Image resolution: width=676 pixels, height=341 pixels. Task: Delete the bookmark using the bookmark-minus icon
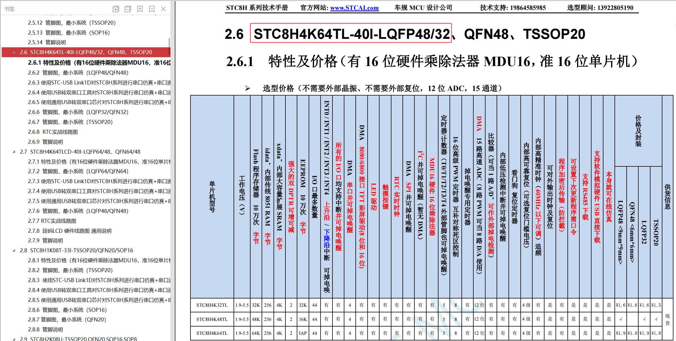coord(152,9)
